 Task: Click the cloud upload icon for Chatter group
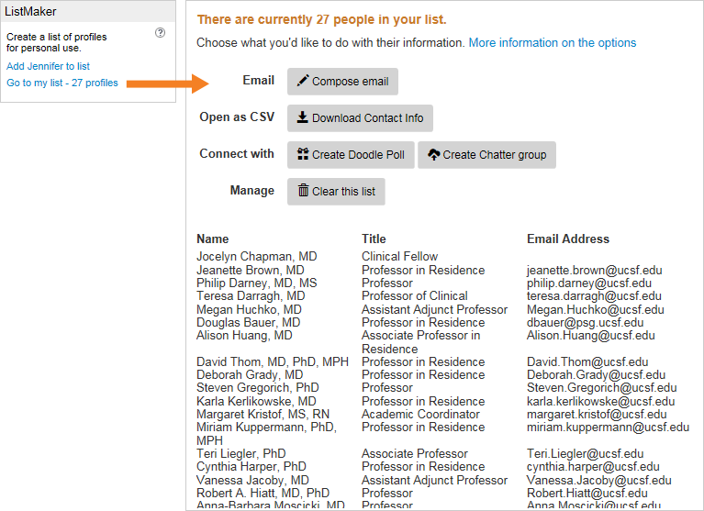434,154
